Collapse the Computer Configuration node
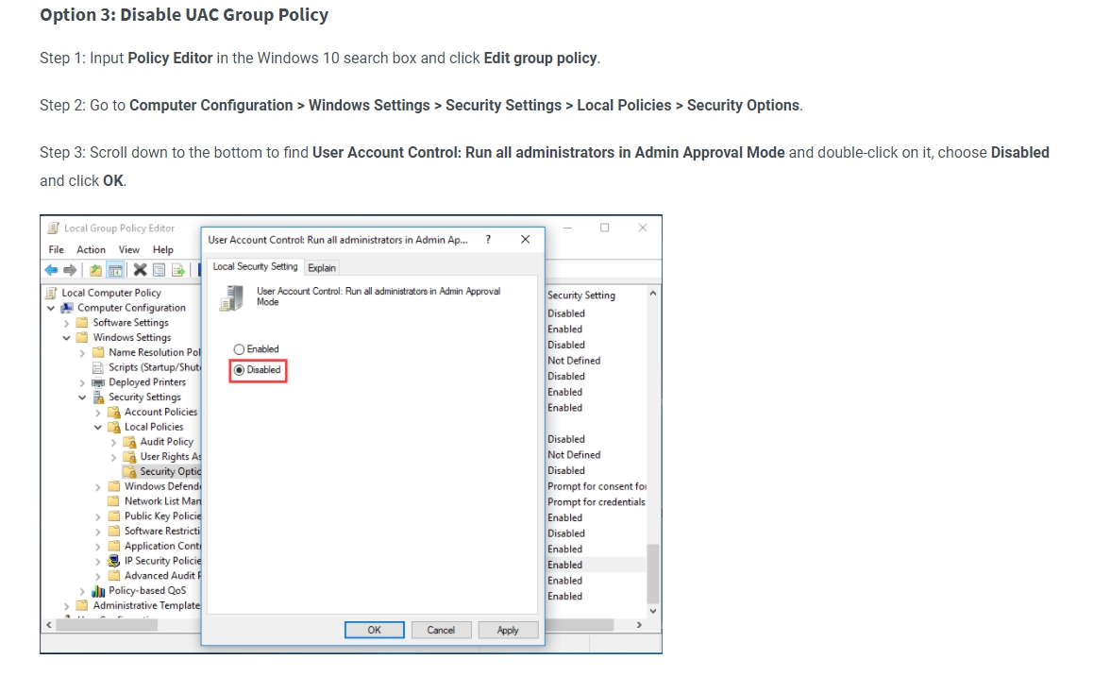 [x=51, y=308]
